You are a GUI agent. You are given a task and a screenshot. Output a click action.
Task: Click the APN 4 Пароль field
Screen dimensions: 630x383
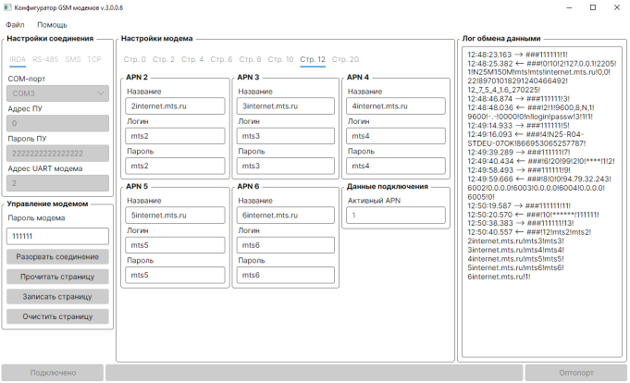tap(396, 166)
